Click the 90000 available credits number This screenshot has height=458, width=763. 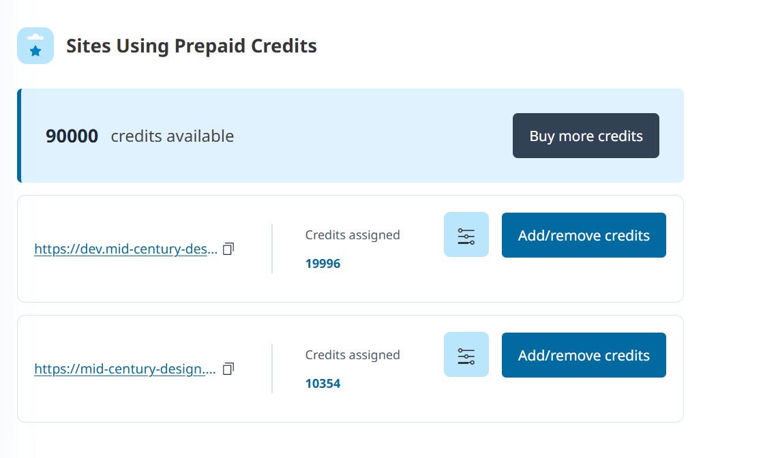(x=72, y=136)
